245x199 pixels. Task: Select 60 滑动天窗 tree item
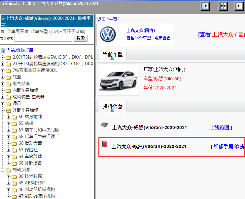click(30, 143)
